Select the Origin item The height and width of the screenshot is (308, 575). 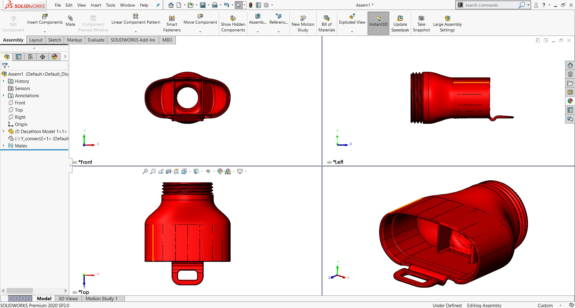(x=21, y=124)
